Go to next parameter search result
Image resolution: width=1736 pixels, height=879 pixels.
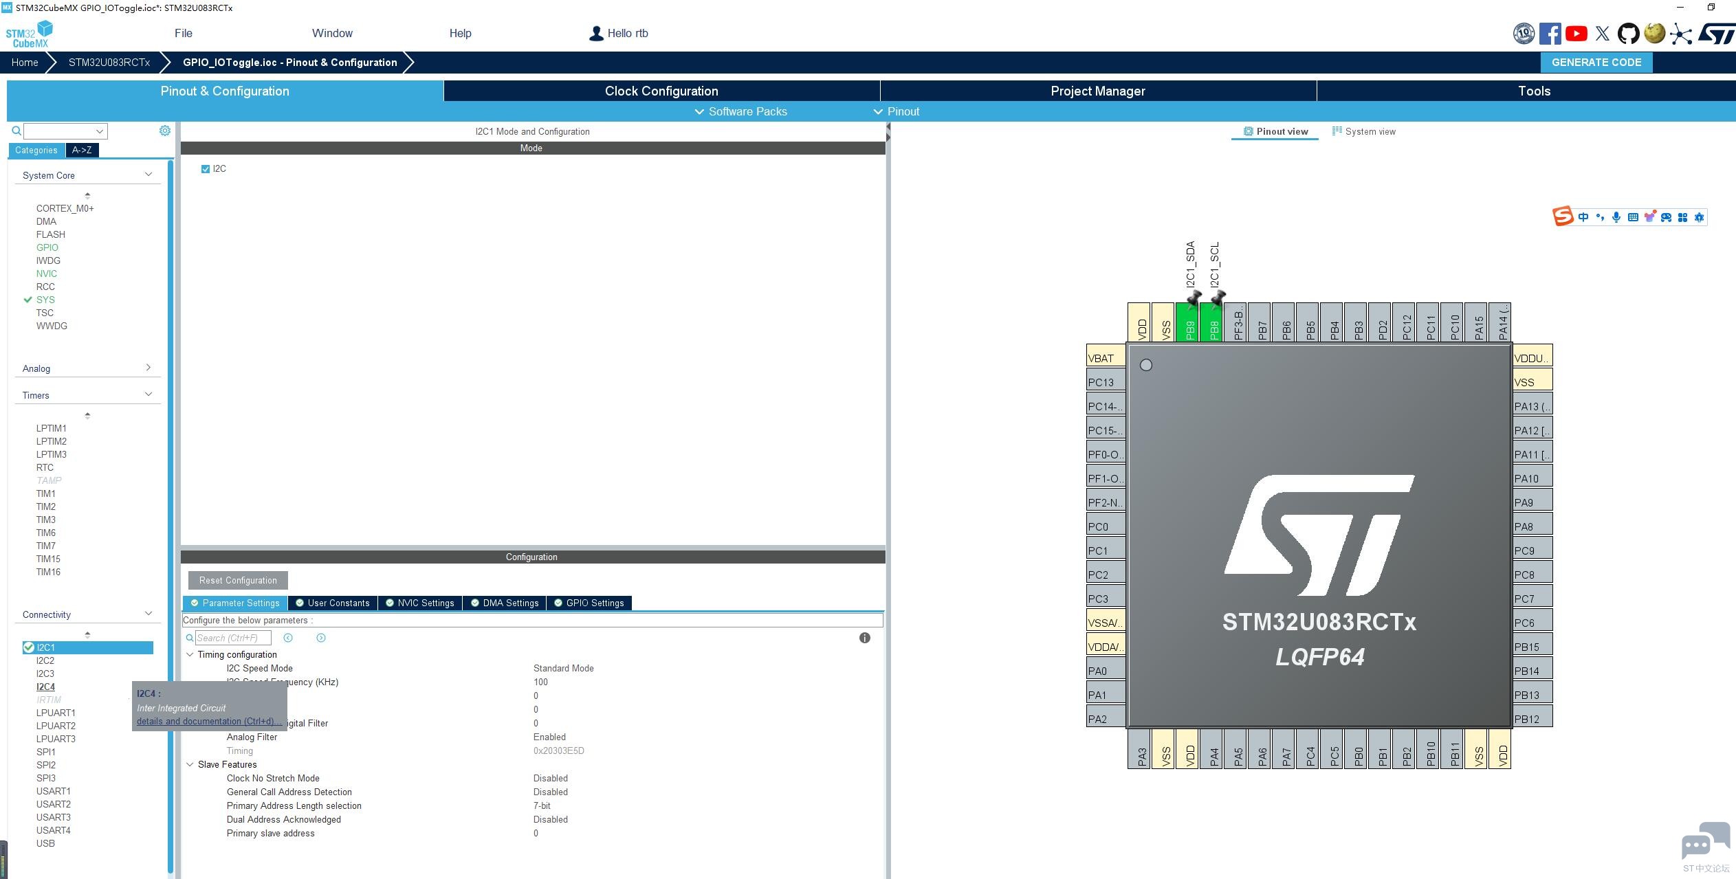321,638
